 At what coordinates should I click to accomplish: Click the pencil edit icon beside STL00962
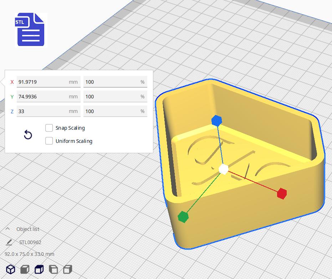(x=9, y=242)
